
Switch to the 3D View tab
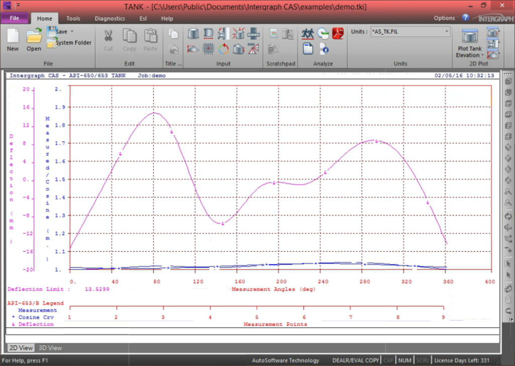[50, 348]
